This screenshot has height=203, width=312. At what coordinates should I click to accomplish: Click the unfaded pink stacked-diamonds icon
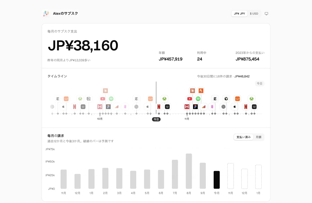(212, 107)
